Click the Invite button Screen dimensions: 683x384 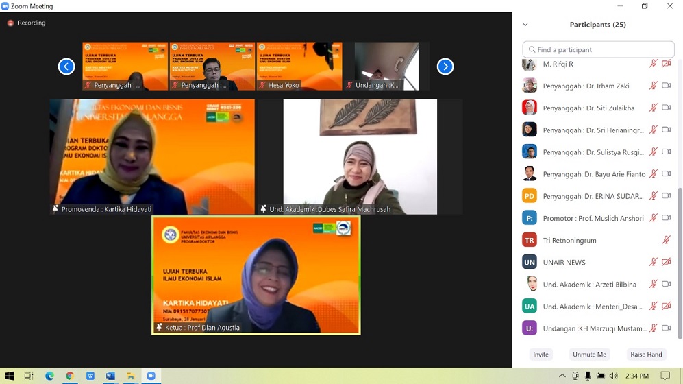tap(541, 355)
